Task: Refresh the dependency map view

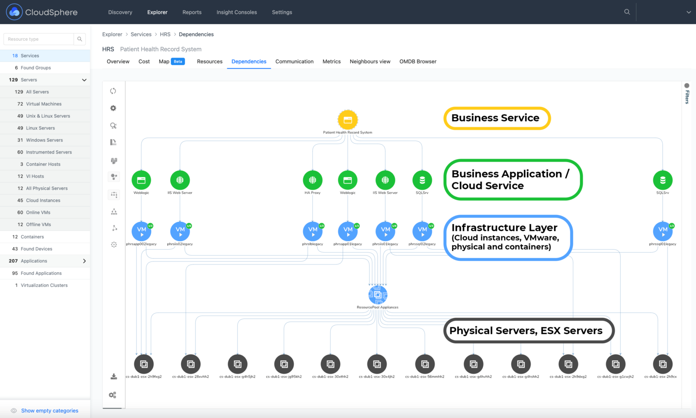Action: (x=113, y=91)
